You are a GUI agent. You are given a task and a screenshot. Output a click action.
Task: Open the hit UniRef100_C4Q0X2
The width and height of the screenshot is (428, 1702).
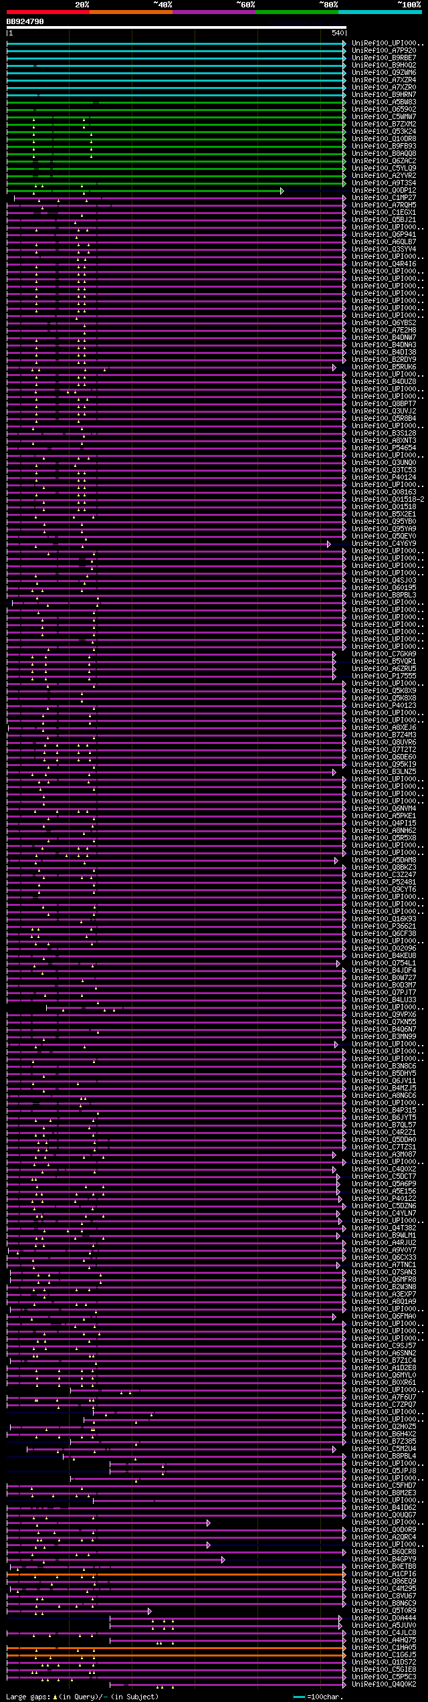click(384, 1169)
